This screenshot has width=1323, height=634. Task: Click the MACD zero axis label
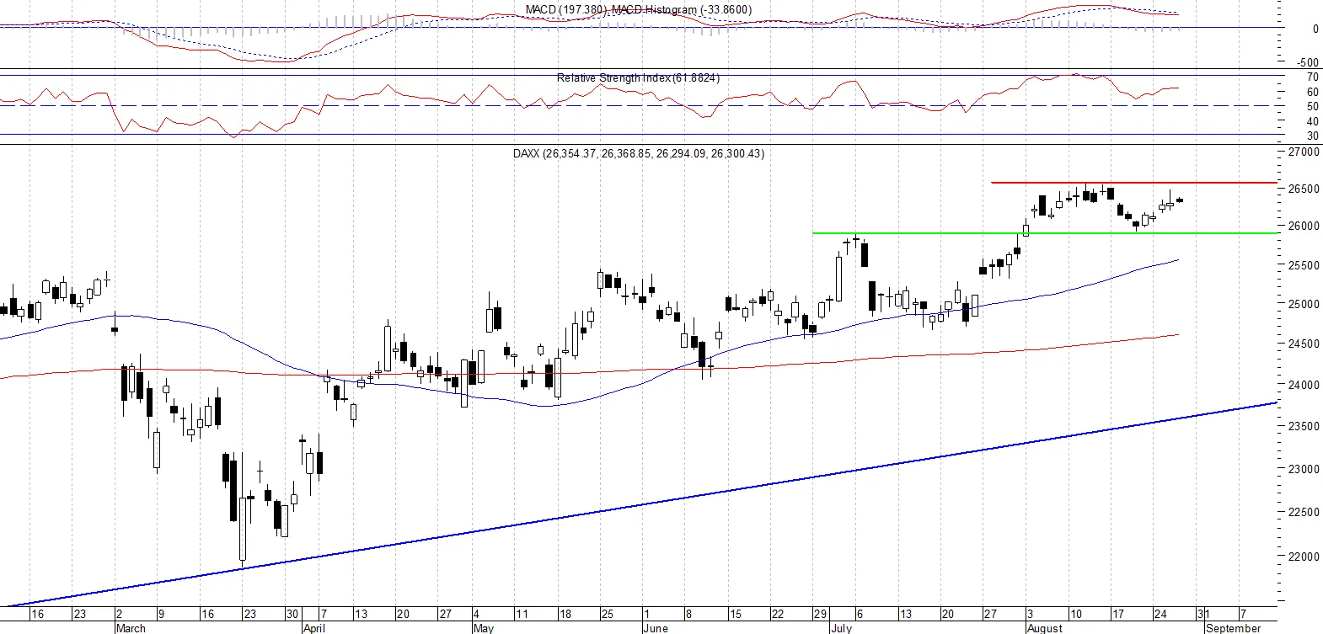pos(1315,29)
